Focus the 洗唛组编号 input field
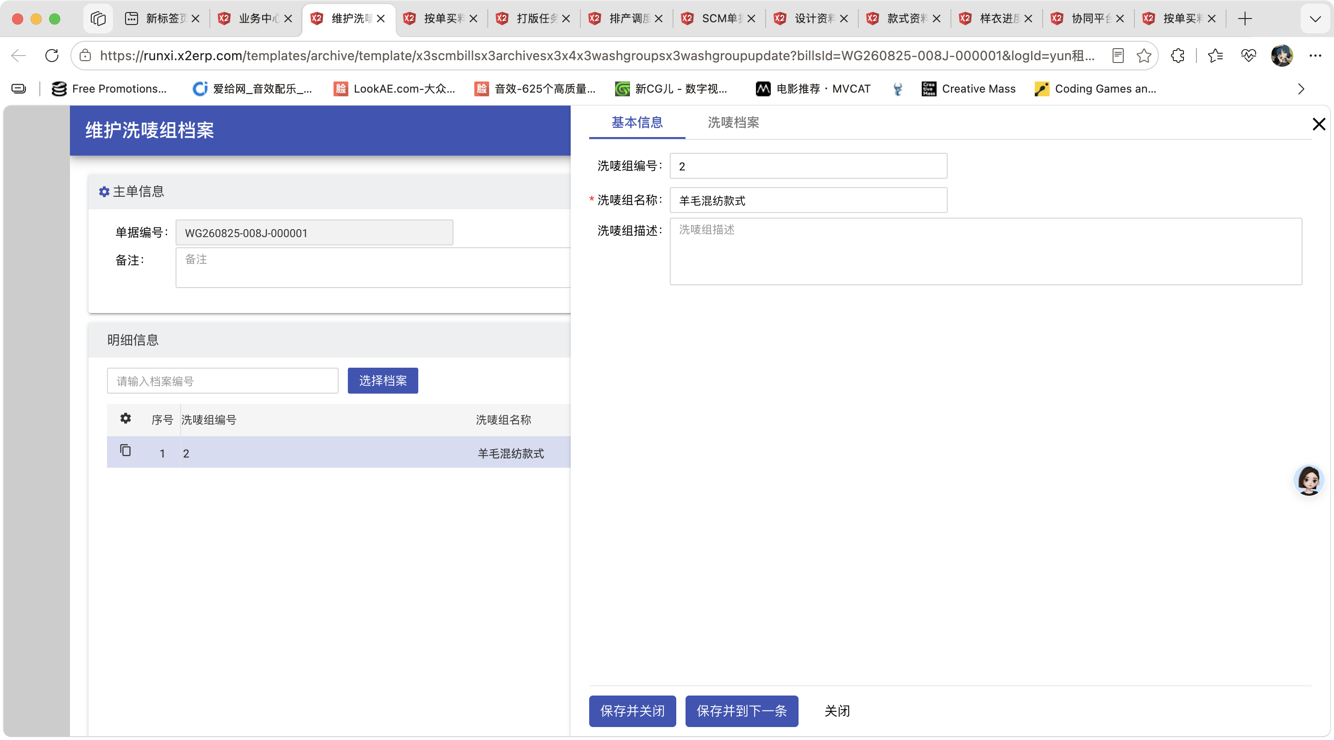Image resolution: width=1334 pixels, height=740 pixels. [x=808, y=166]
